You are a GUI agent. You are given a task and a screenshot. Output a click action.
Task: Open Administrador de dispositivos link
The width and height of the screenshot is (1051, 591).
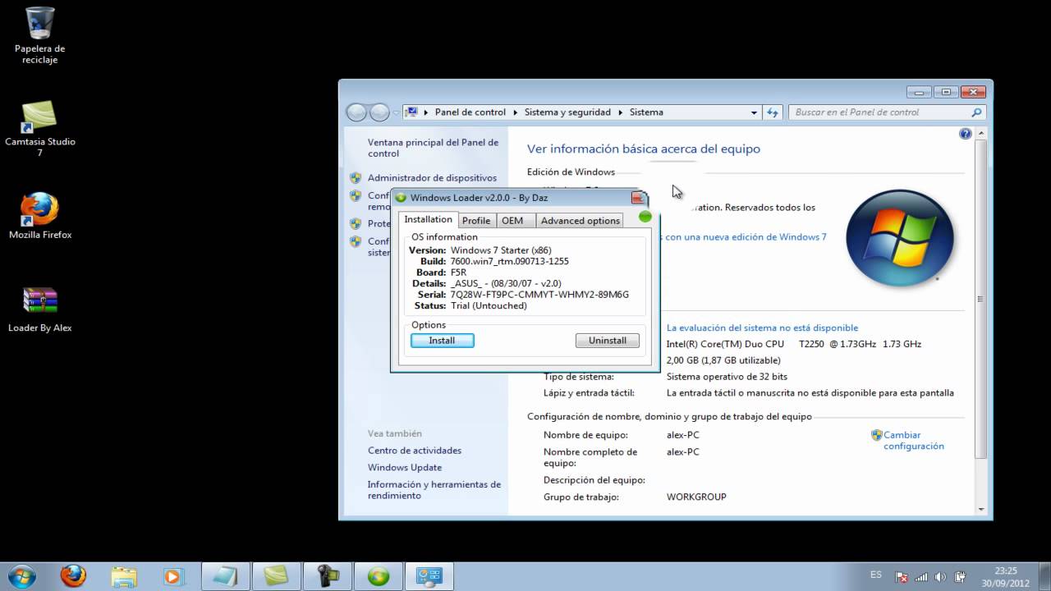tap(432, 177)
